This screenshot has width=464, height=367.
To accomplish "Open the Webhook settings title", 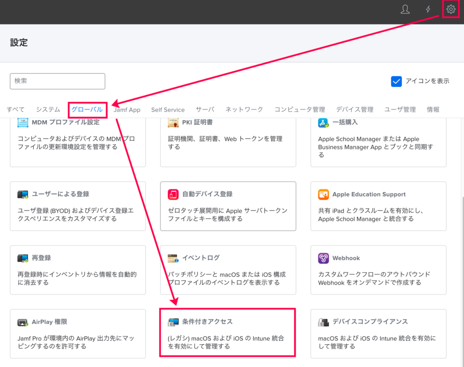I will (346, 258).
